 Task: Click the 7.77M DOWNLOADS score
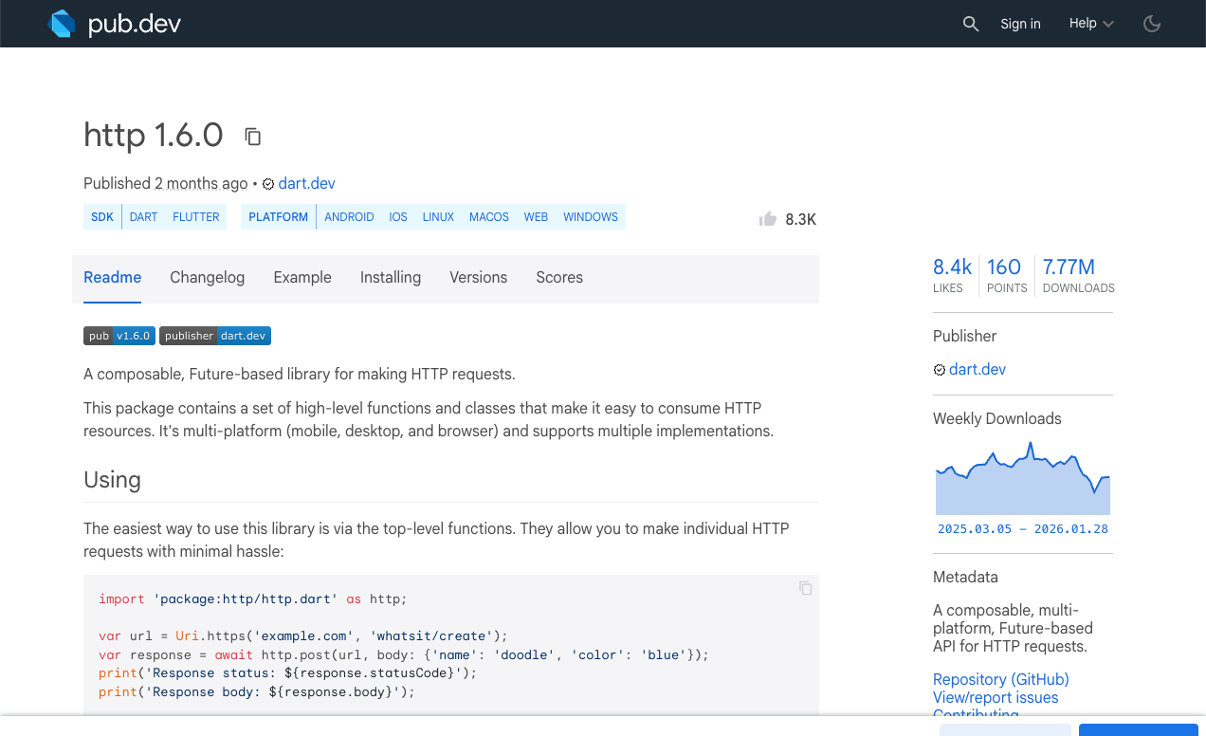point(1077,275)
